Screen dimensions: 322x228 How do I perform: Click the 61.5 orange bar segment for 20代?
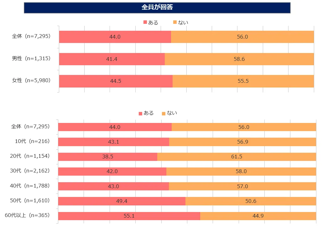pyautogui.click(x=236, y=156)
